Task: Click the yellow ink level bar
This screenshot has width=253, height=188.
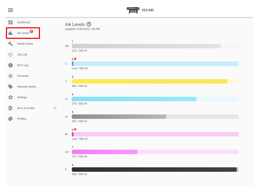Action: point(150,81)
